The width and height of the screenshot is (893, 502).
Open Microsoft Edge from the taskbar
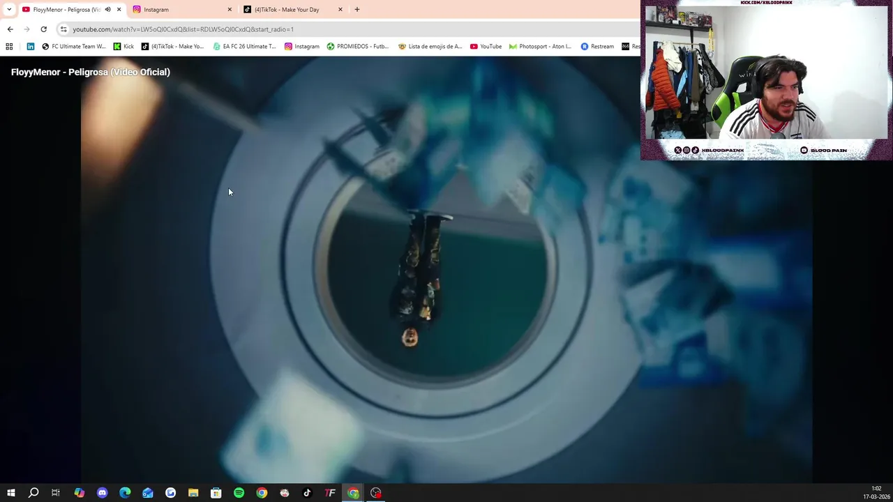125,493
